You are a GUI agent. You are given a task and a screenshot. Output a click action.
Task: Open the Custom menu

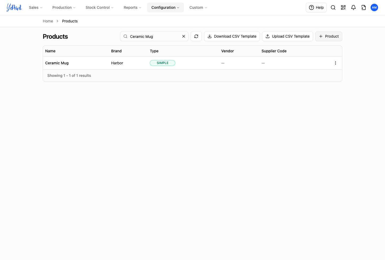point(198,7)
